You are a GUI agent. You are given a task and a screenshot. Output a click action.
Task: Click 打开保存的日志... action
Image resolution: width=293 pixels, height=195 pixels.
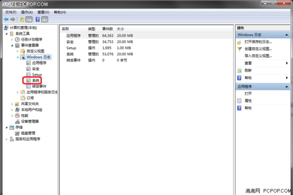click(x=258, y=42)
